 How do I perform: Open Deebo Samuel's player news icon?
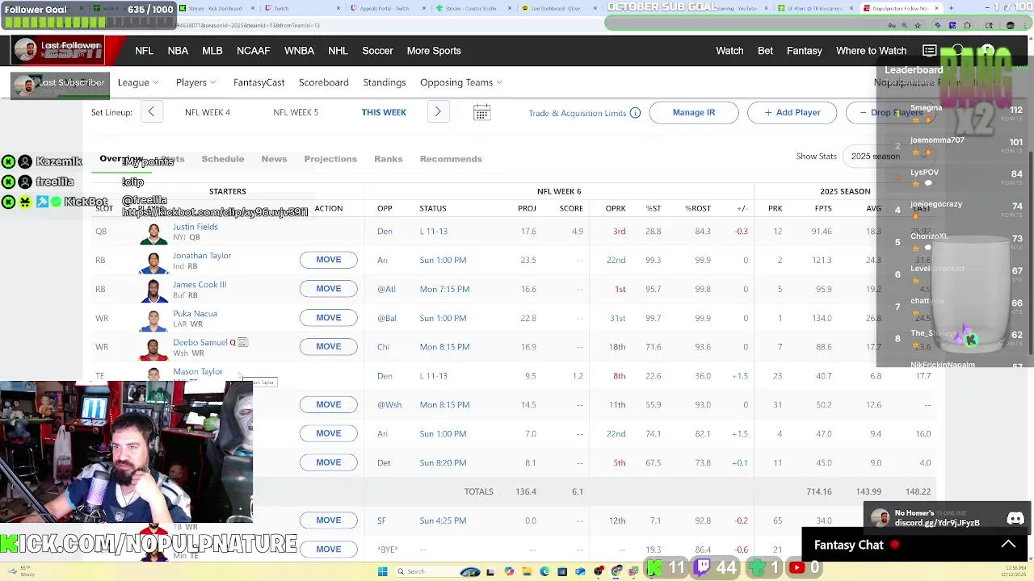[x=242, y=343]
